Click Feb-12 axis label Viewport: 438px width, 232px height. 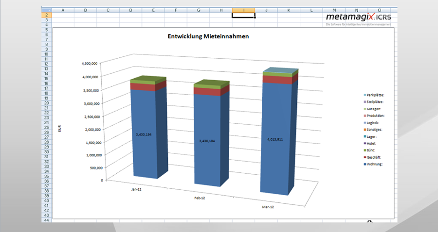200,198
